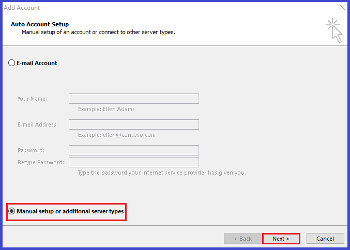Click the Internet service provider password hint

162,173
